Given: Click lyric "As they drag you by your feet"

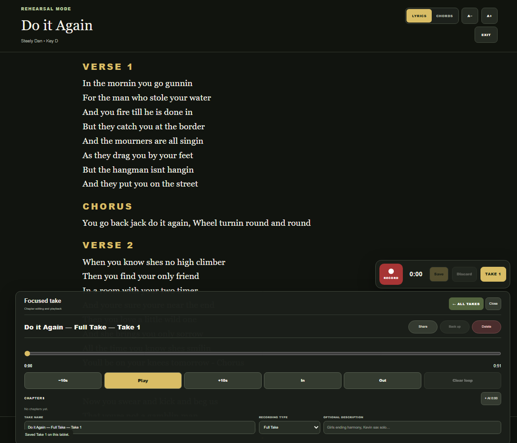Looking at the screenshot, I should (138, 155).
